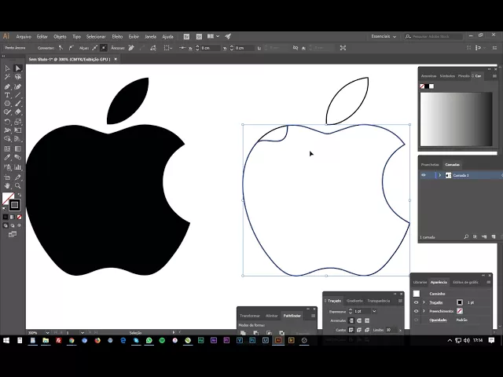Viewport: 503px width, 377px height.
Task: Select the Ellipse shape tool
Action: coord(7,104)
